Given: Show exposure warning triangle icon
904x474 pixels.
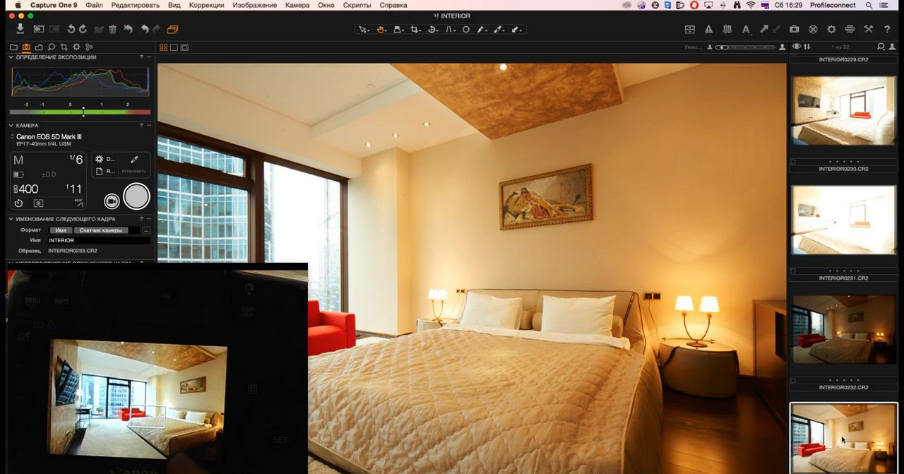Looking at the screenshot, I should tap(708, 30).
